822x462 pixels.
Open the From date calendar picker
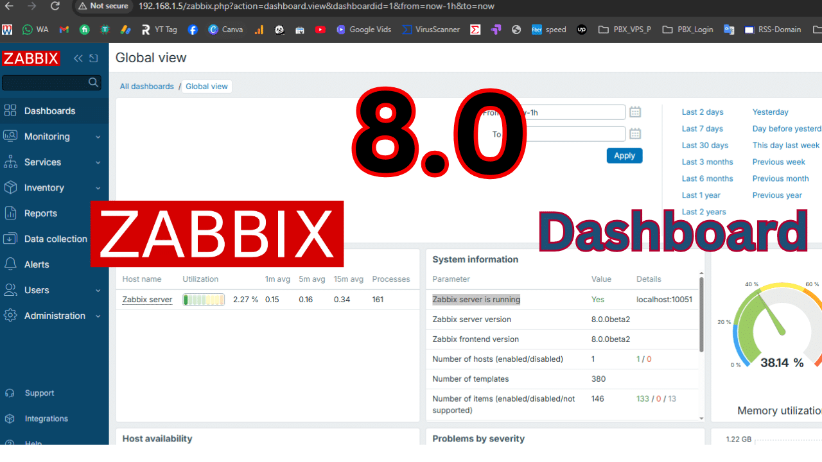pos(635,112)
